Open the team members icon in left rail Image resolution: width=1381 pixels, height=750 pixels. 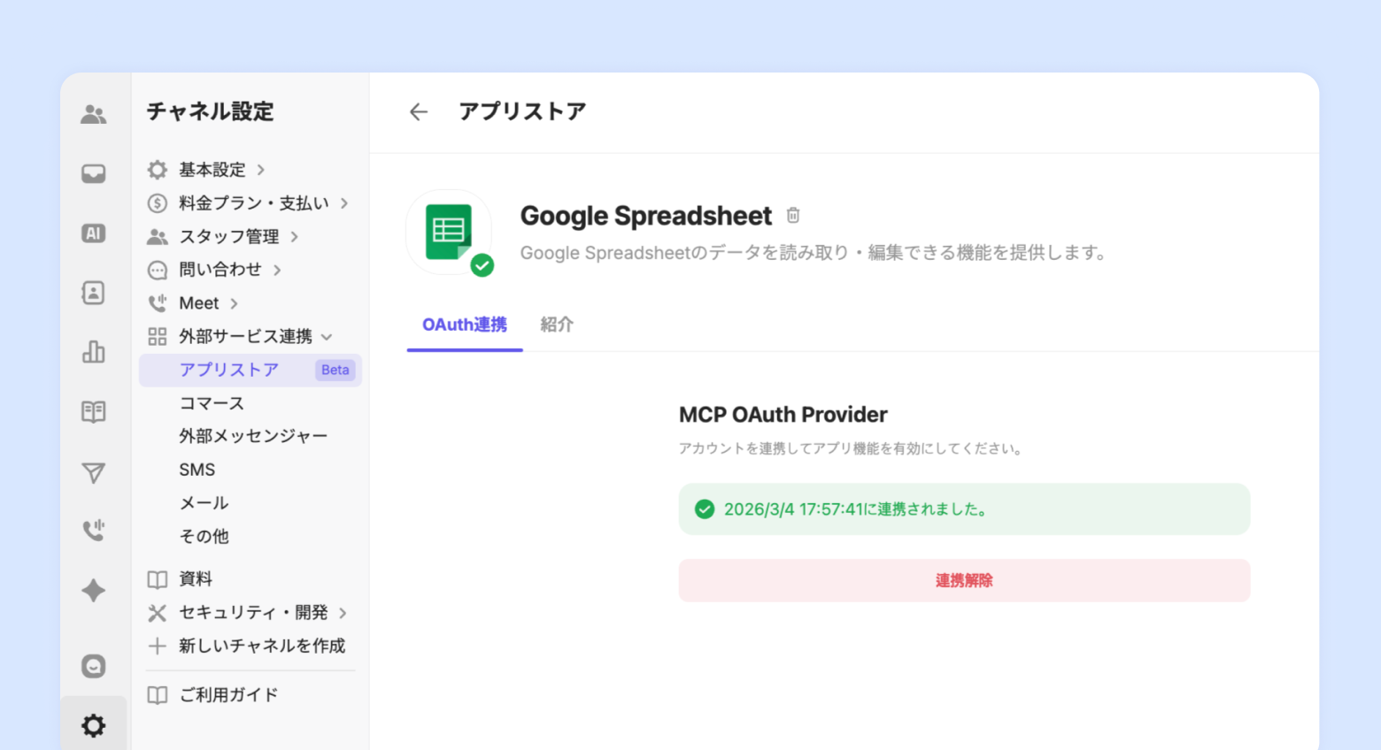point(93,114)
